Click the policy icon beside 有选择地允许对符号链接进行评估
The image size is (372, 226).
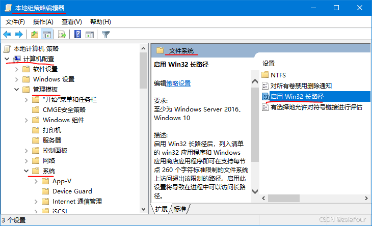click(265, 107)
